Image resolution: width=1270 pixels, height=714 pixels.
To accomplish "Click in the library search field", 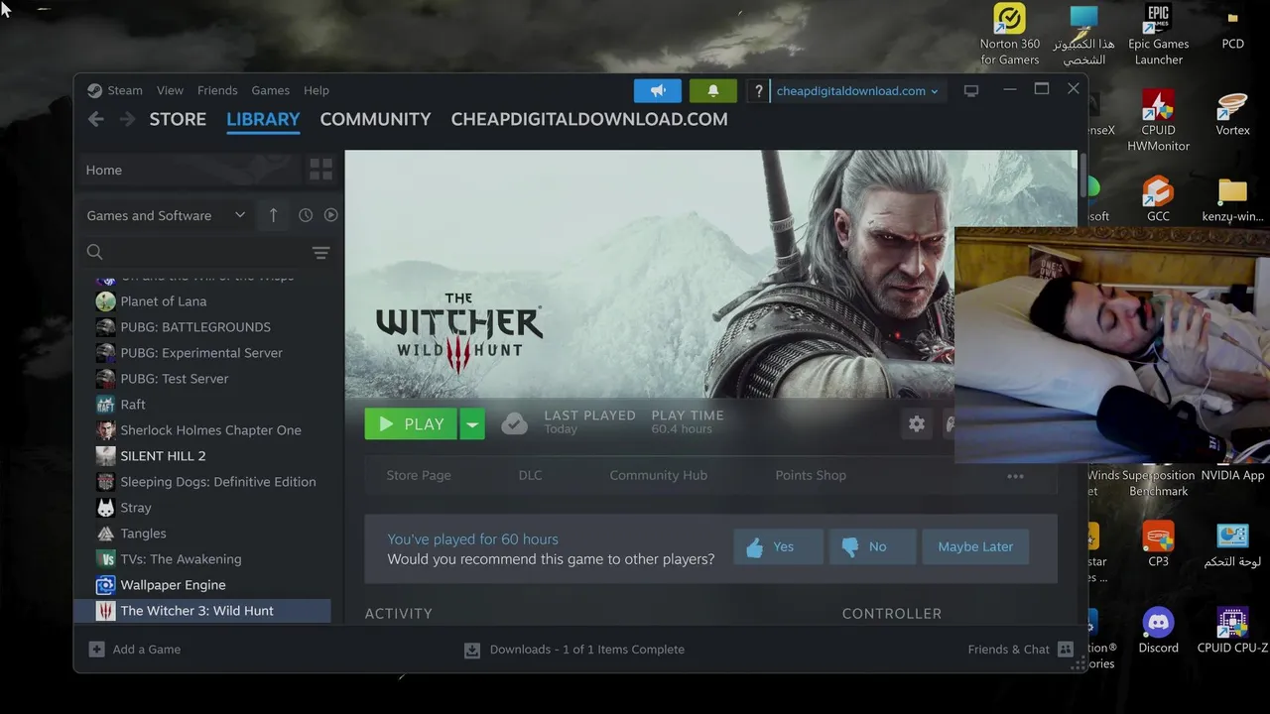I will [206, 252].
